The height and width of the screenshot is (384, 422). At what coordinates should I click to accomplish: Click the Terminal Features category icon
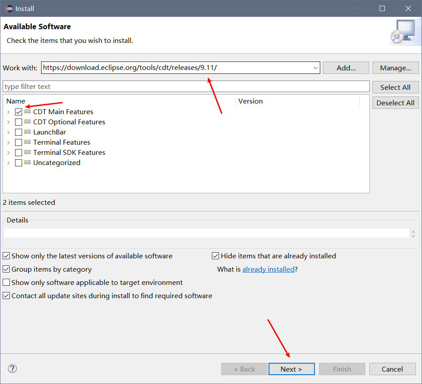[27, 142]
